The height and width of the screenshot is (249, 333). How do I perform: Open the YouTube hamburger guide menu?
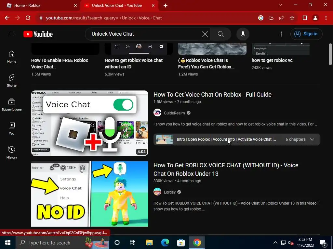[12, 34]
